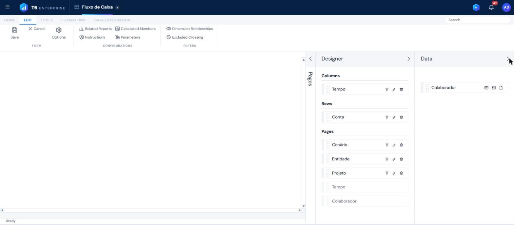The width and height of the screenshot is (514, 225).
Task: Switch to the FORMATTING ribbon tab
Action: tap(73, 20)
